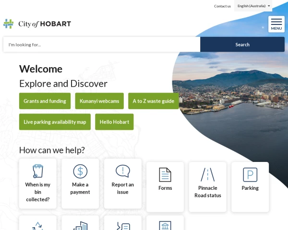View the Live parking availability map
288x230 pixels.
click(x=55, y=122)
